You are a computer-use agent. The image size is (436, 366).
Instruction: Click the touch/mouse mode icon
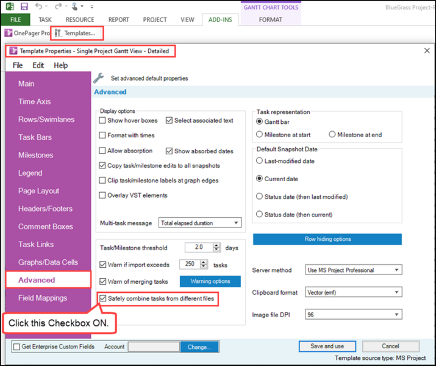(x=74, y=6)
